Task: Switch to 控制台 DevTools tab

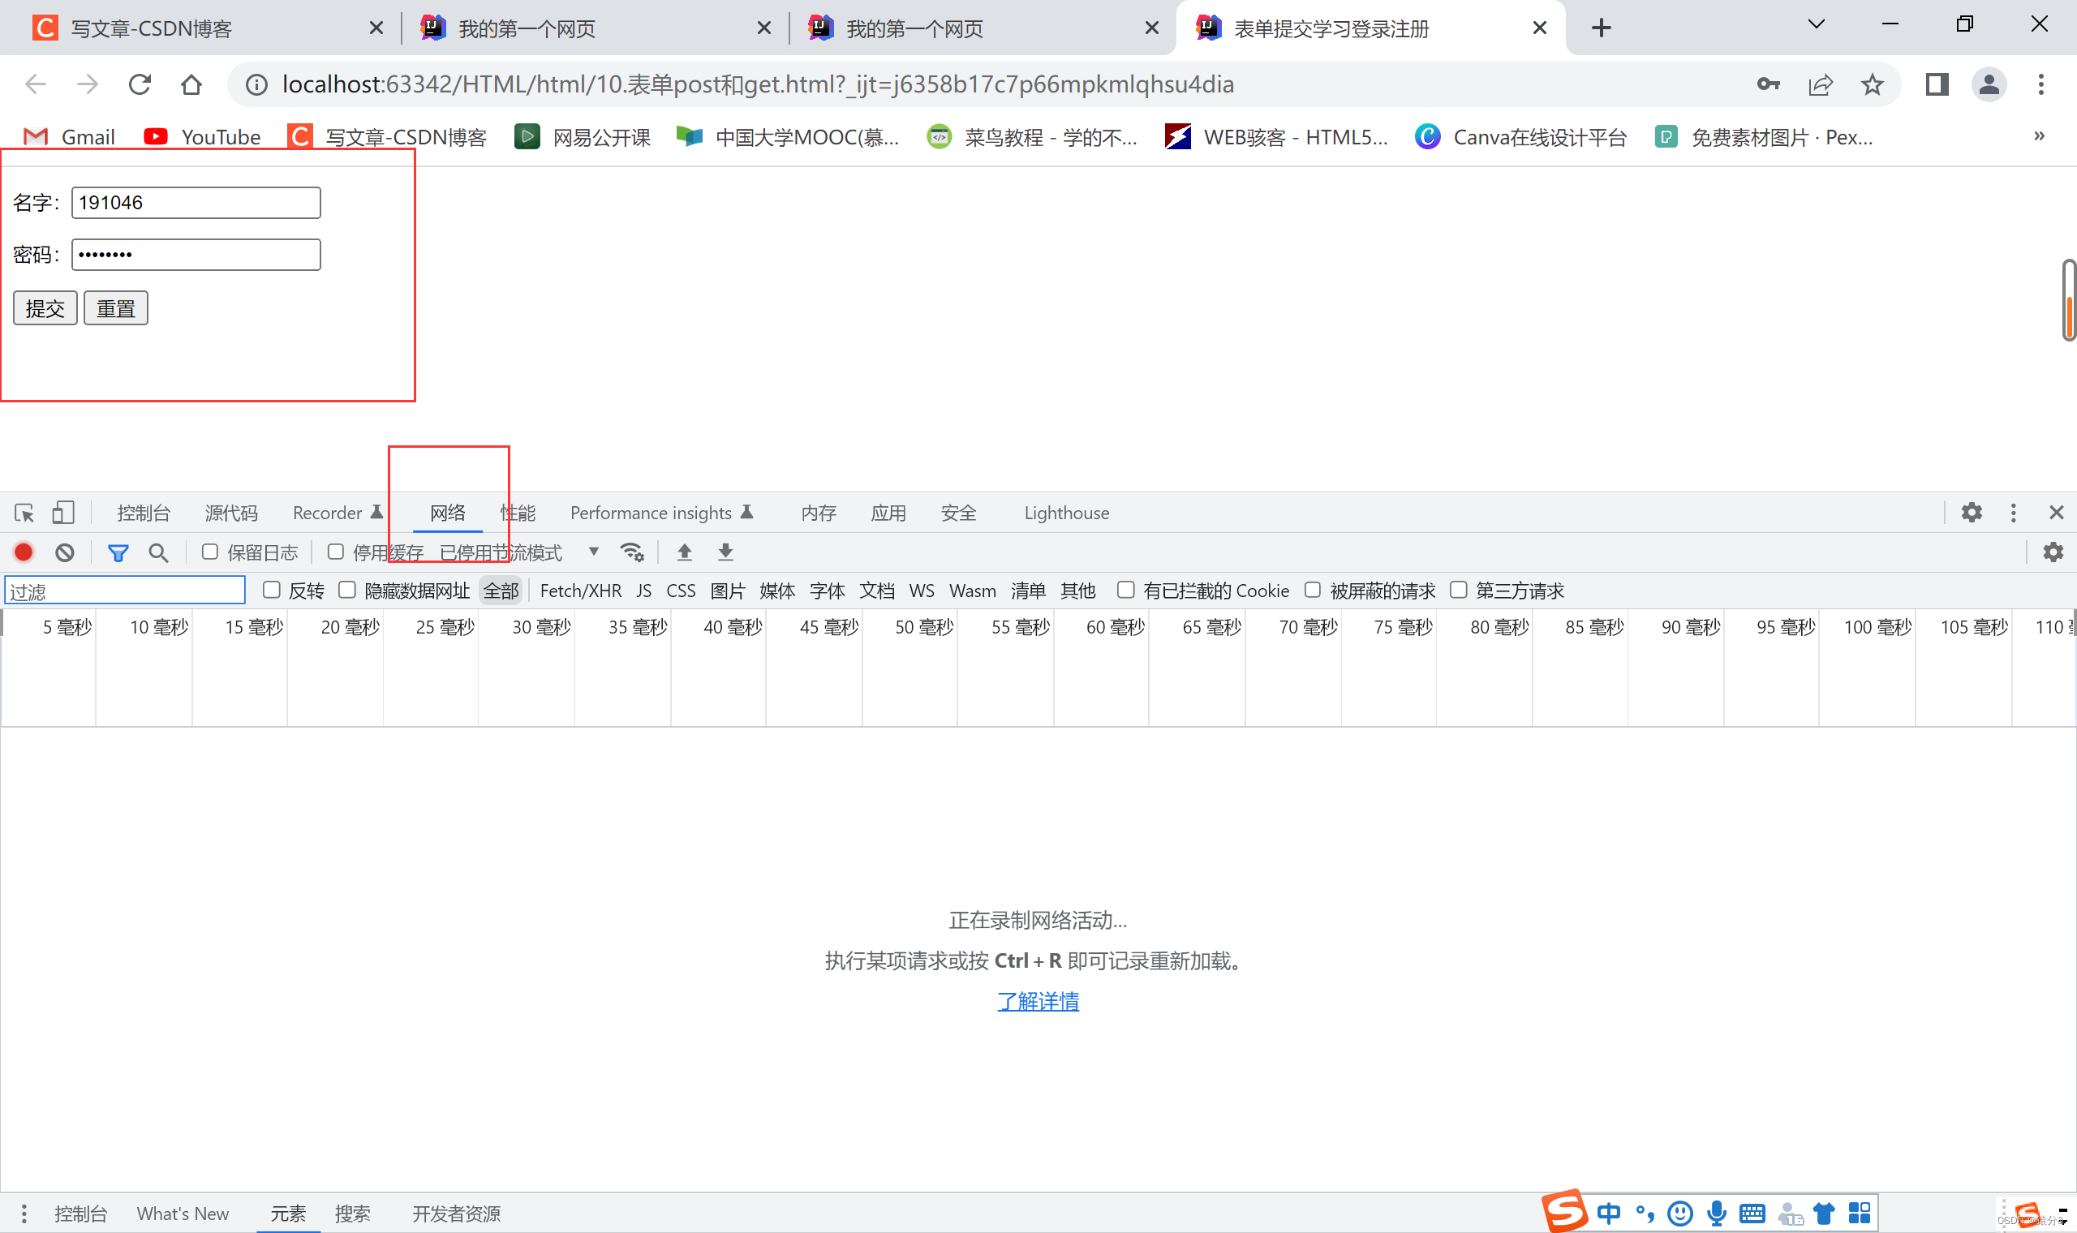Action: click(143, 513)
